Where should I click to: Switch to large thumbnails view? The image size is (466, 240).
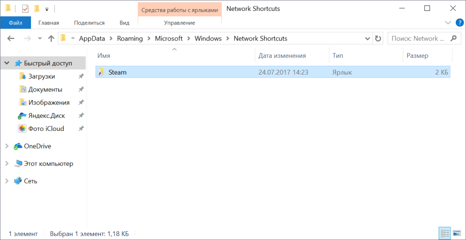pos(457,234)
